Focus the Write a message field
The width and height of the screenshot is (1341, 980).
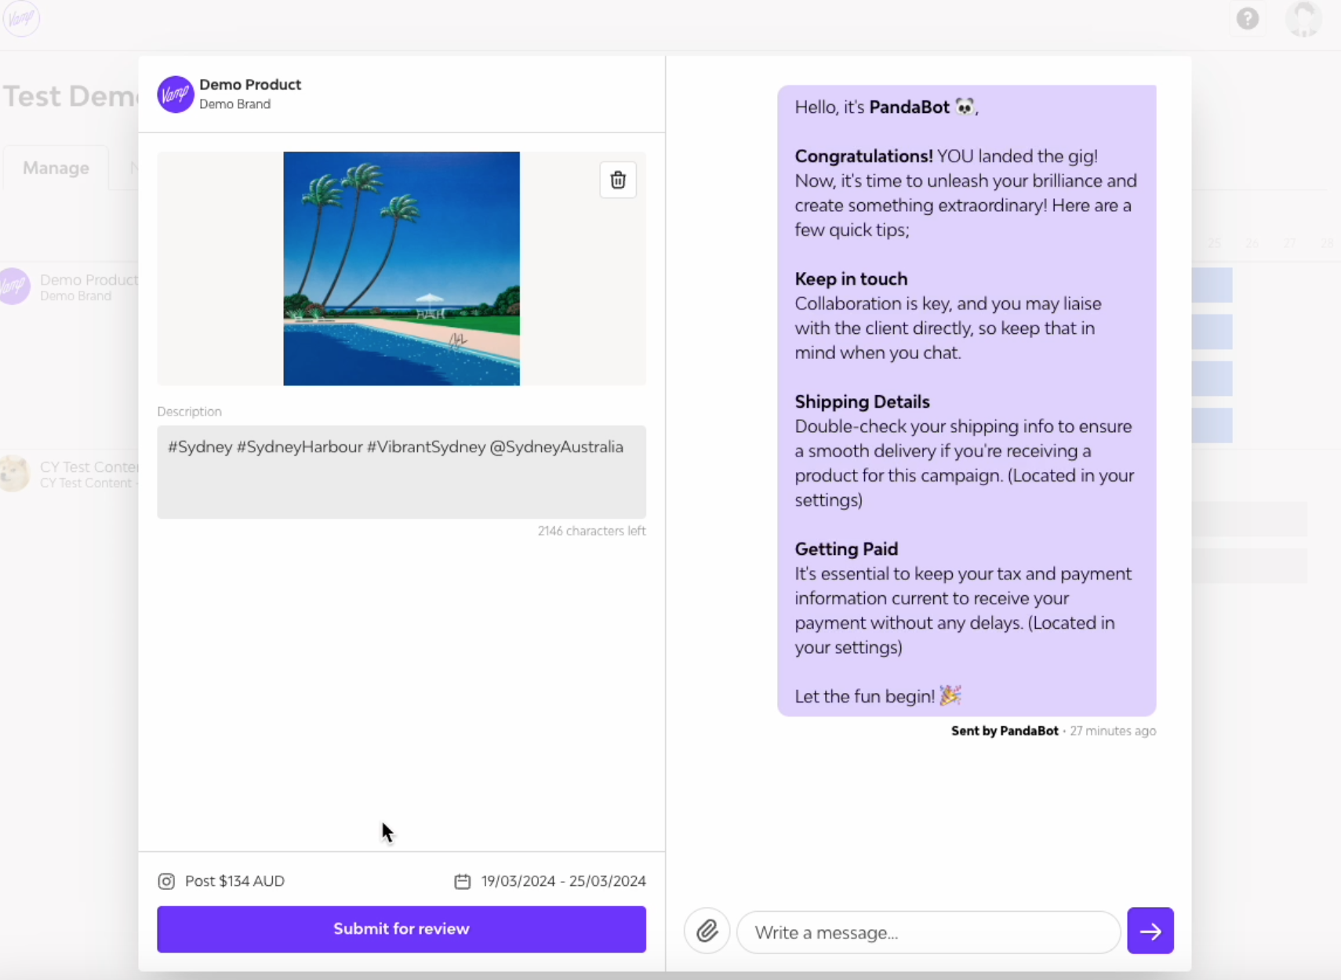coord(929,932)
